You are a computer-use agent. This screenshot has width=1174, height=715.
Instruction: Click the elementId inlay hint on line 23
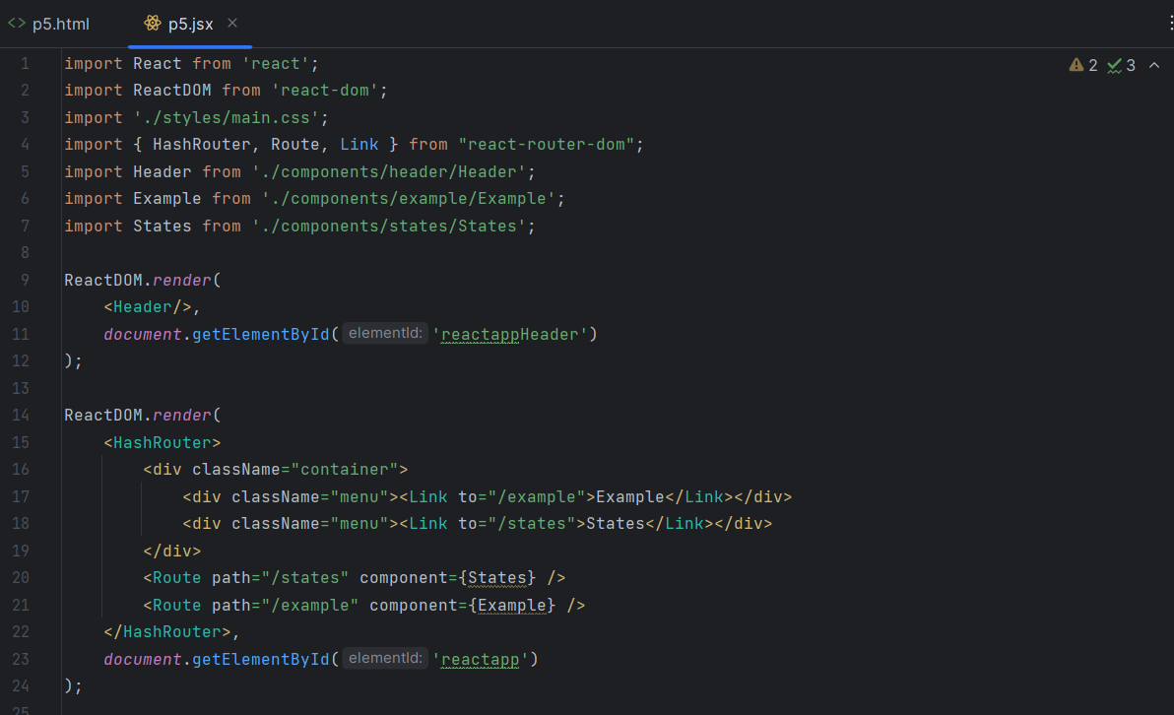pos(385,658)
